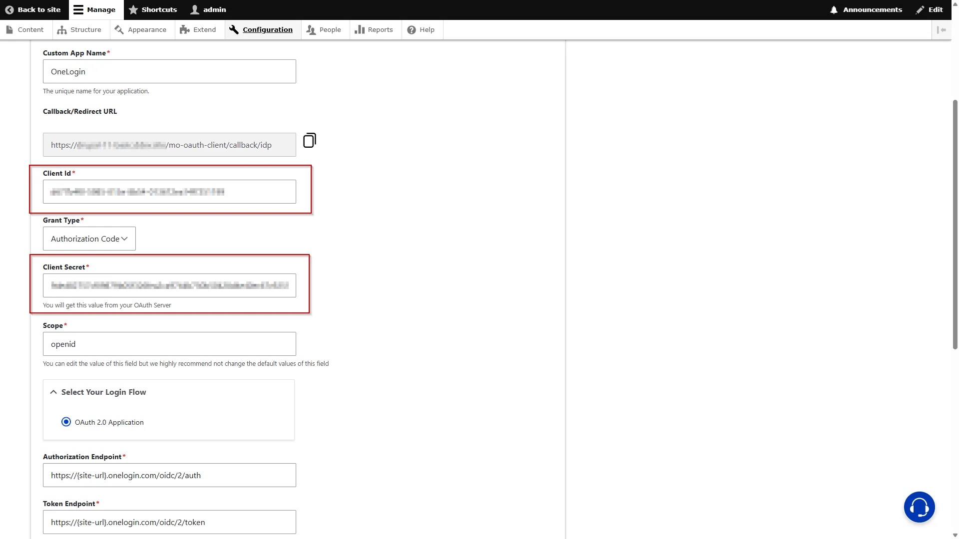Click the Scope field containing openid
Image resolution: width=959 pixels, height=539 pixels.
169,344
